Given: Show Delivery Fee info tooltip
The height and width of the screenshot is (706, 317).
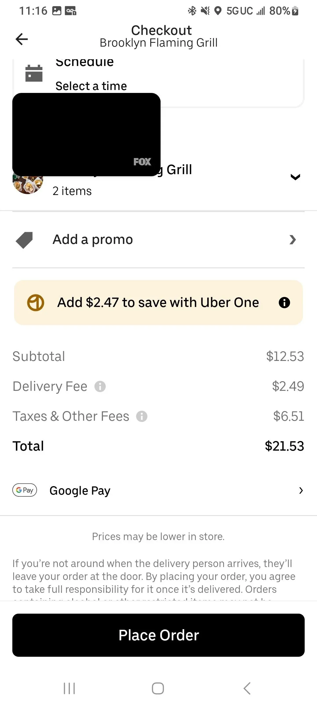Looking at the screenshot, I should (x=100, y=386).
